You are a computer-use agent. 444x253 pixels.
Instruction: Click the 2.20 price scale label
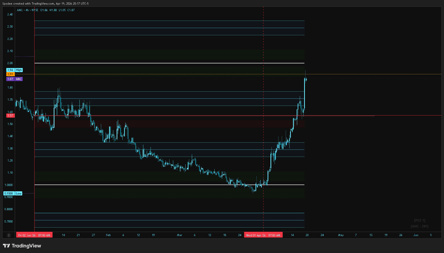tap(10, 39)
